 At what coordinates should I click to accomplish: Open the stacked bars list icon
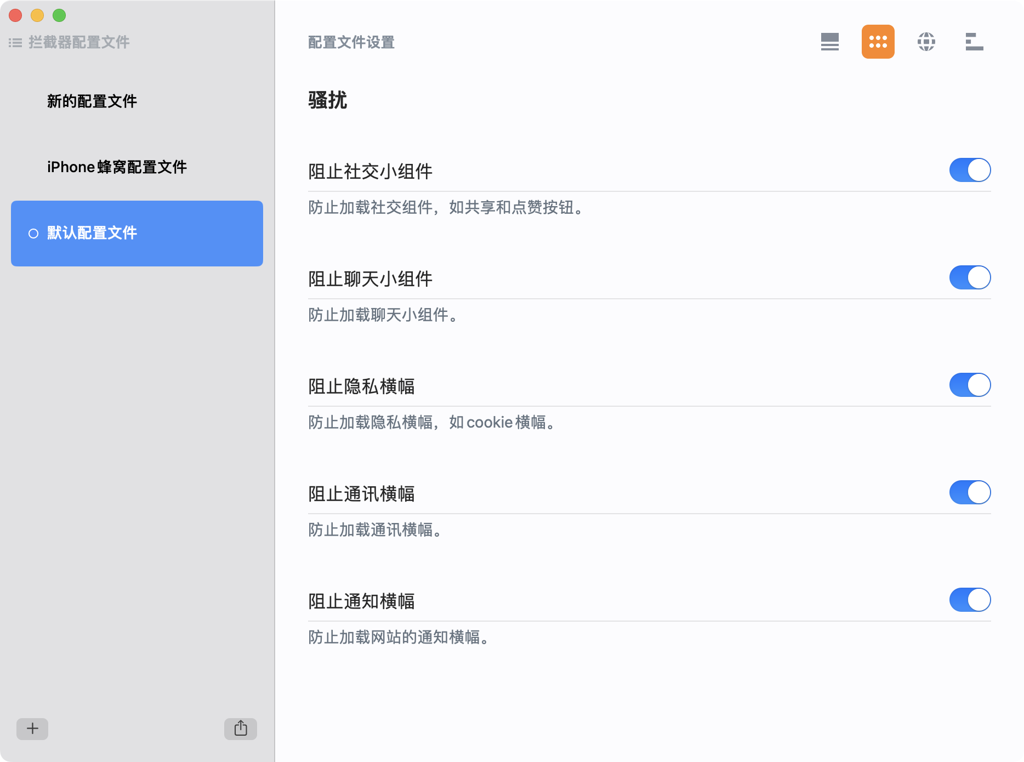click(974, 42)
